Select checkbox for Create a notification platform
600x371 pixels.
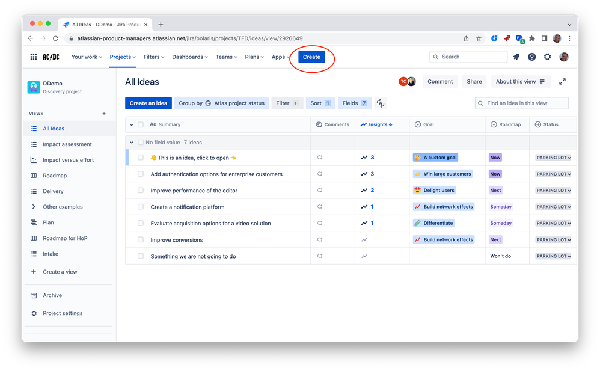(141, 207)
